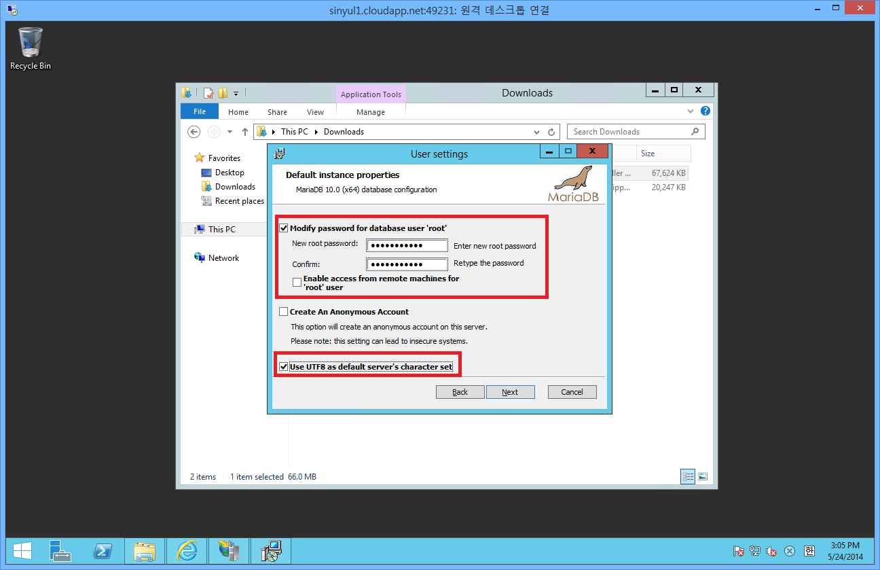Open the Manage ribbon tab

(371, 112)
